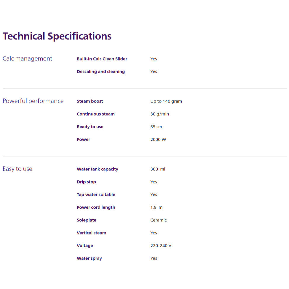Click the Technical Specifications heading
This screenshot has height=289, width=289.
(57, 36)
